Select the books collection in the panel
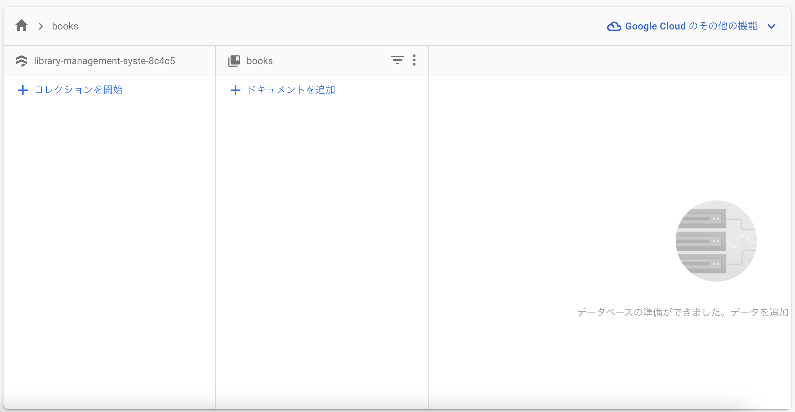795x412 pixels. coord(259,60)
